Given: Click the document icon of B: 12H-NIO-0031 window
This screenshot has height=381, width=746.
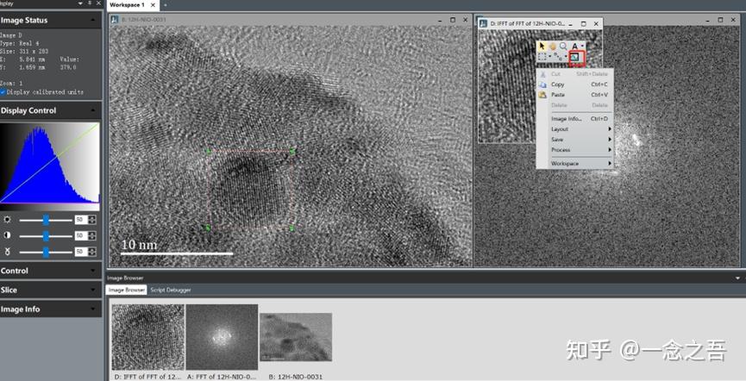Looking at the screenshot, I should pyautogui.click(x=114, y=20).
